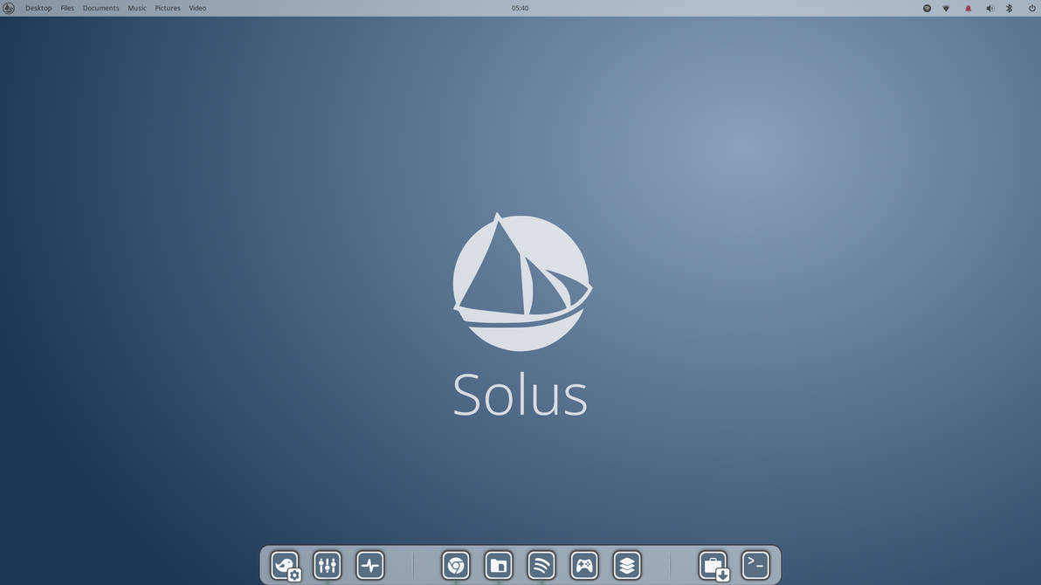Open the Solus applications menu

coord(8,8)
